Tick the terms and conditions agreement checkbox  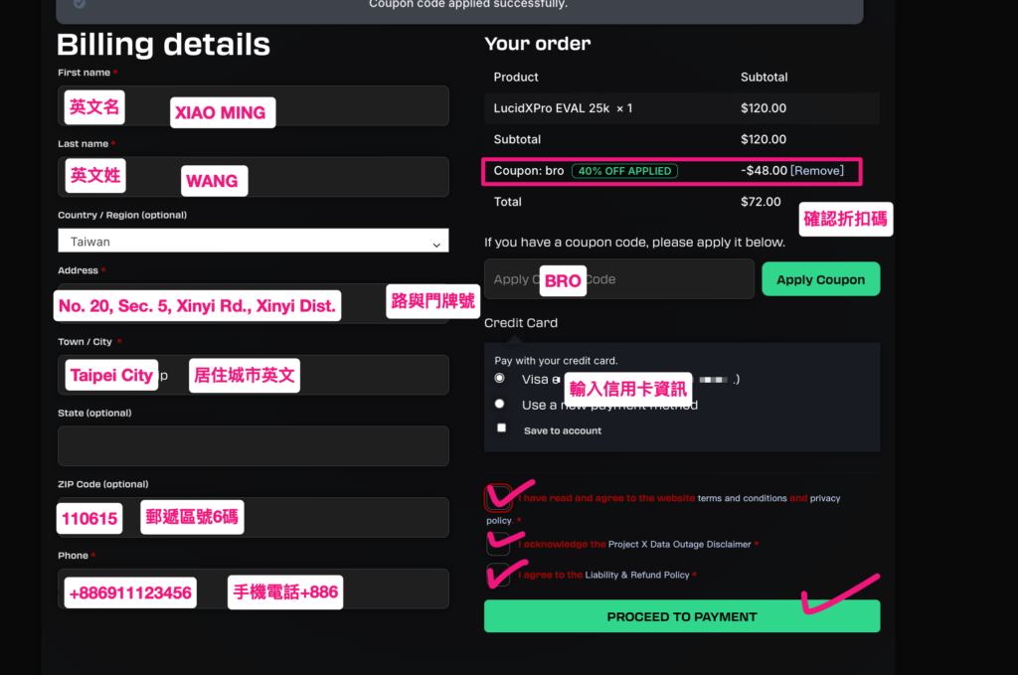click(x=498, y=497)
